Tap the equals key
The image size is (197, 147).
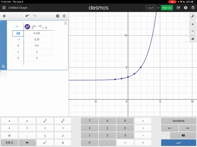click(x=125, y=143)
